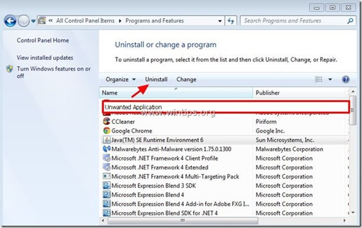Viewport: 362px width, 228px height.
Task: Click the .NET Multi-Targeting Pack icon
Action: coord(106,177)
